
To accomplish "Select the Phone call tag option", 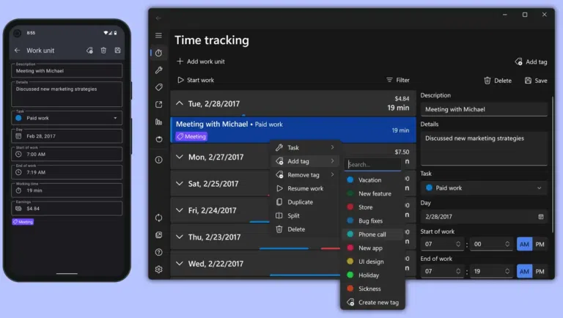I will click(372, 234).
